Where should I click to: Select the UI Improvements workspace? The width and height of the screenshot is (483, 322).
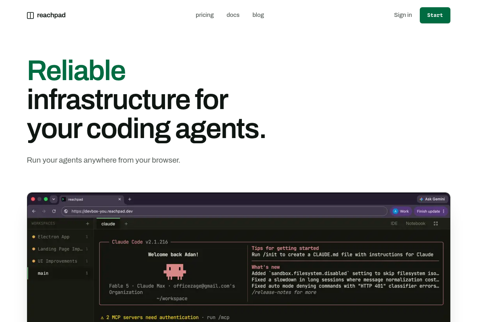[60, 261]
